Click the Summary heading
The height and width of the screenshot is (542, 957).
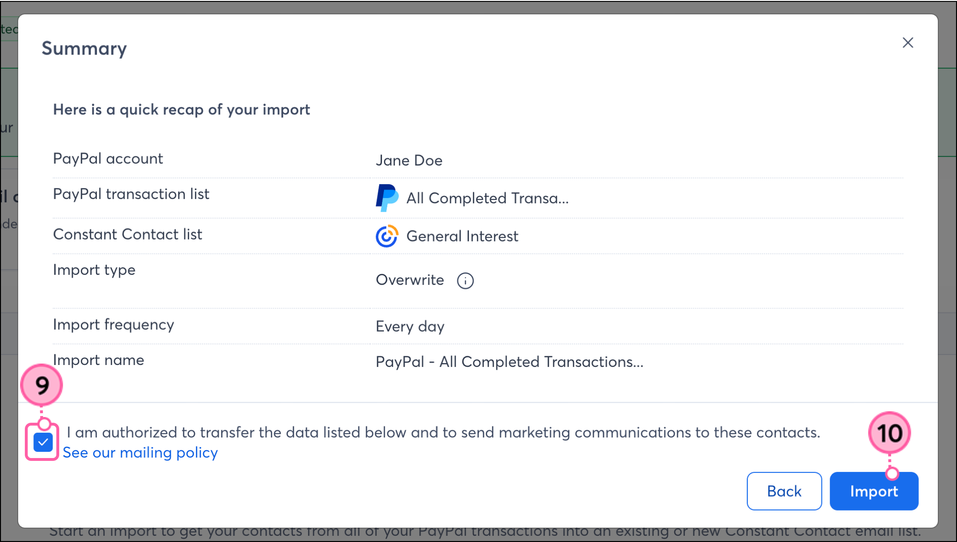(85, 48)
